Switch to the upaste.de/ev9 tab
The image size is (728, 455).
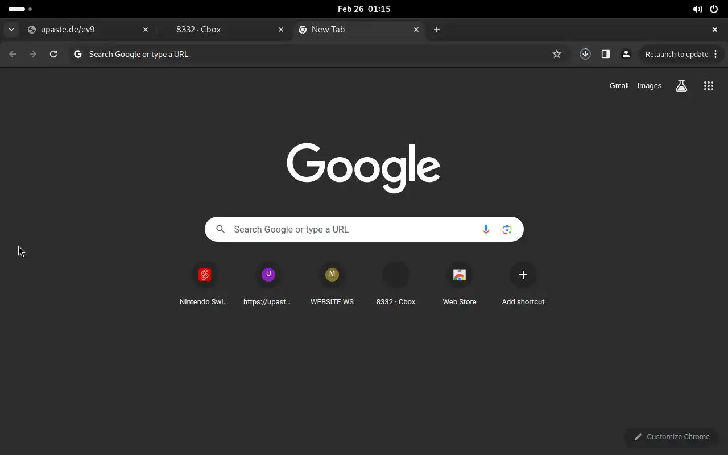click(x=88, y=30)
